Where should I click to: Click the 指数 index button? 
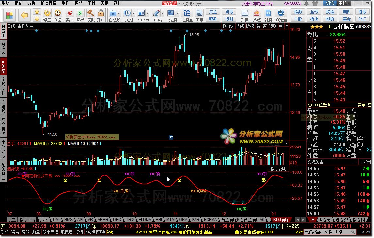click(x=298, y=12)
